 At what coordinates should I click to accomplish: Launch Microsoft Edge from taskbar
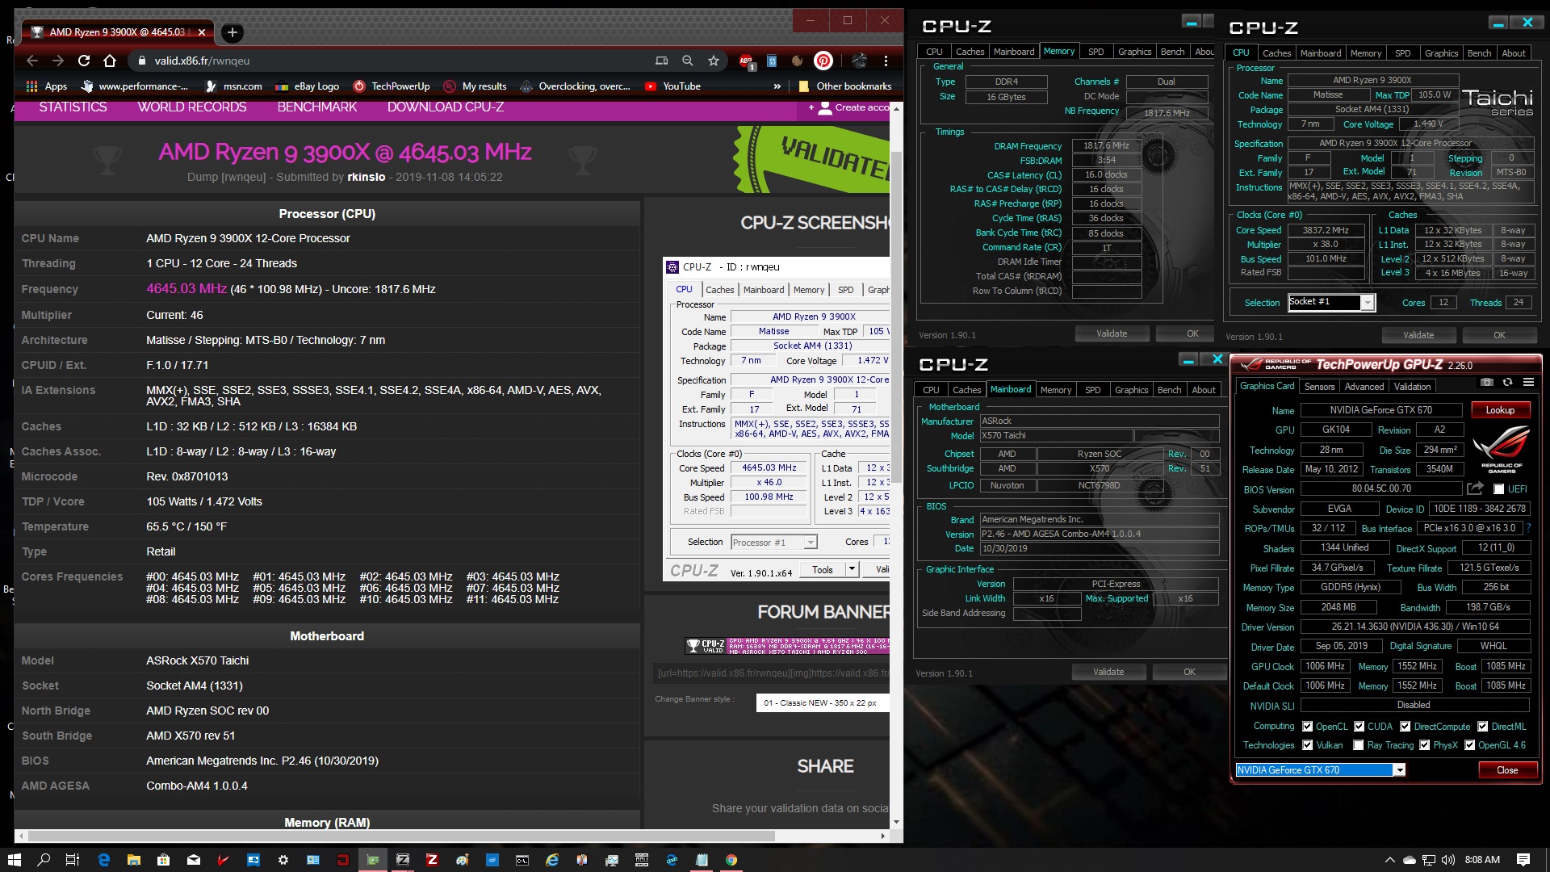pyautogui.click(x=103, y=860)
